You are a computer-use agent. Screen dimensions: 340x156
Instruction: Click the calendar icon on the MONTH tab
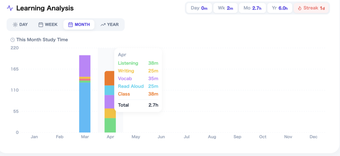[70, 25]
